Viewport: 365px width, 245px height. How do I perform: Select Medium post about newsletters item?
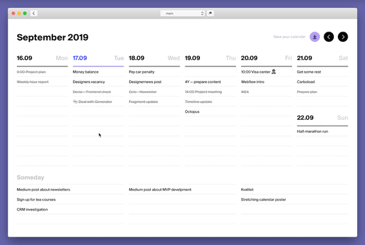[43, 190]
